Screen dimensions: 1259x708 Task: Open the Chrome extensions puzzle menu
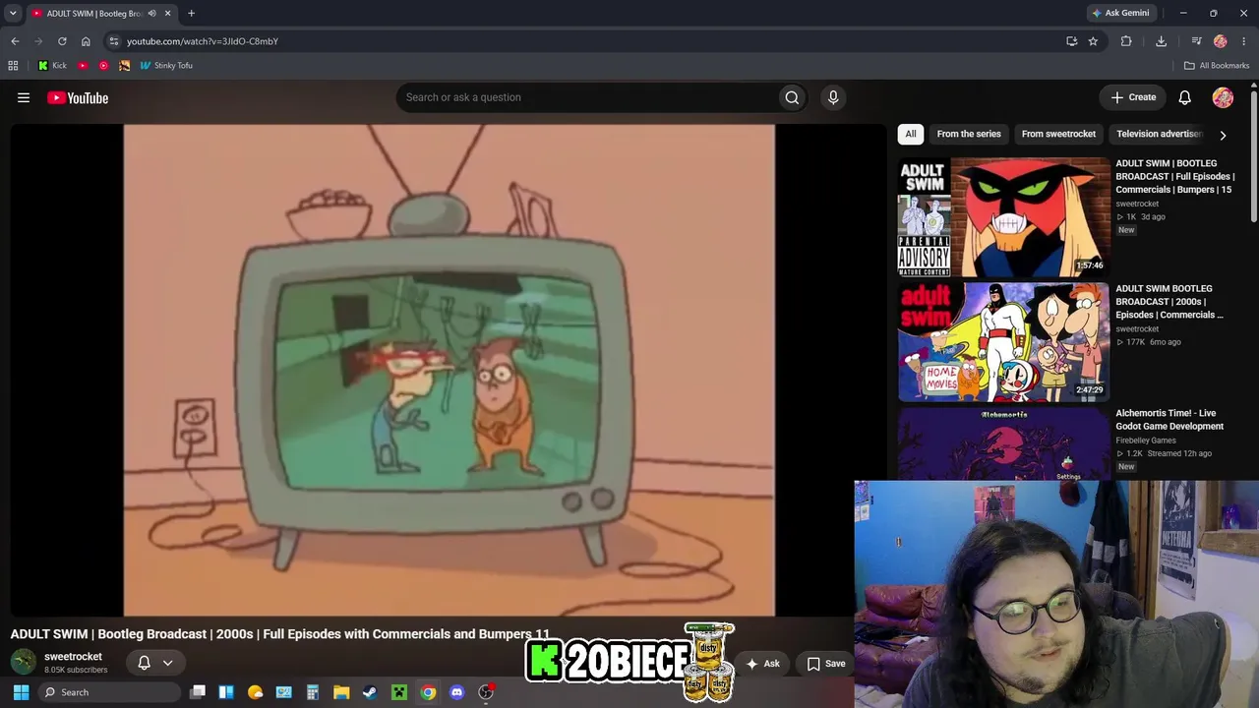point(1126,41)
